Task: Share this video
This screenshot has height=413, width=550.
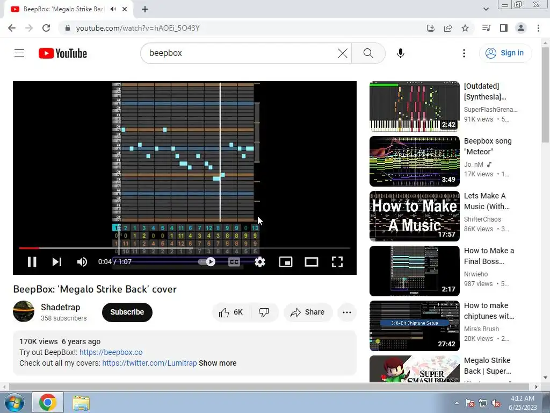Action: tap(308, 312)
